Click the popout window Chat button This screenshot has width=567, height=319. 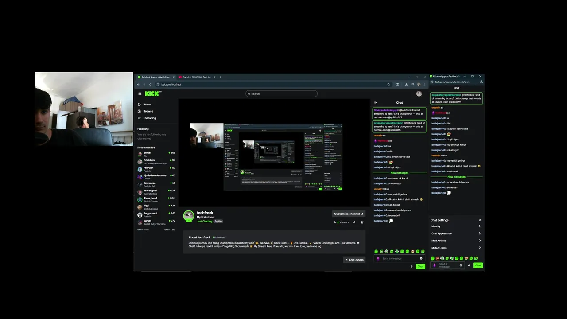pos(478,265)
